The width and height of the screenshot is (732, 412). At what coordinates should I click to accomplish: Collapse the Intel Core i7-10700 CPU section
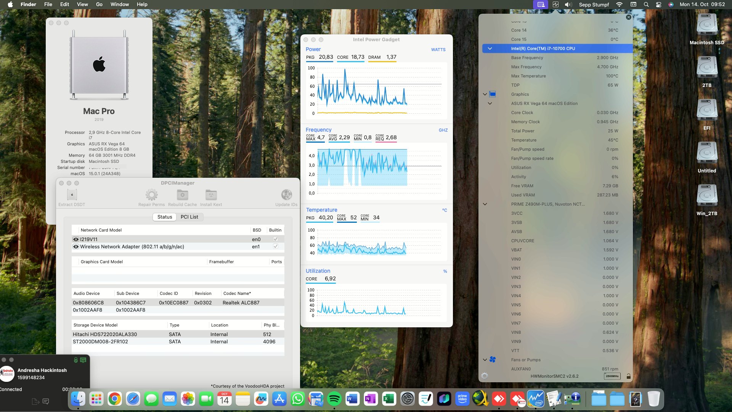coord(490,48)
